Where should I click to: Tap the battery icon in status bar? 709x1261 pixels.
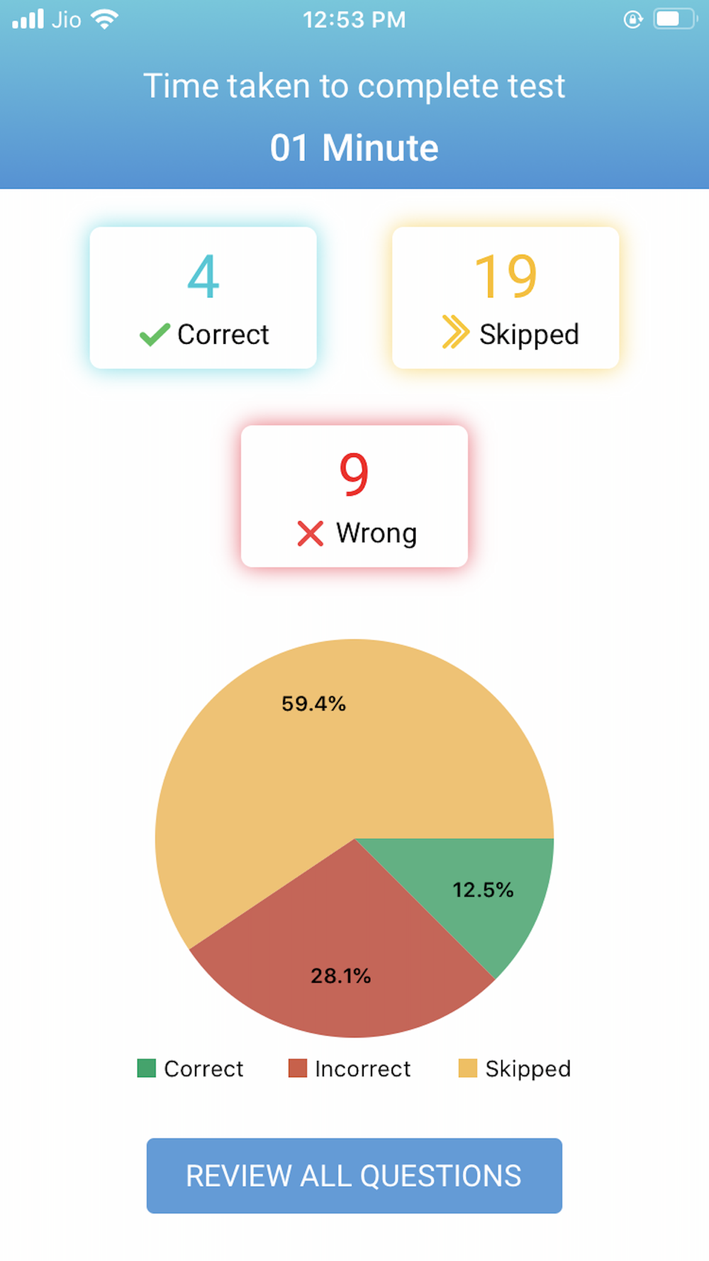pos(676,19)
